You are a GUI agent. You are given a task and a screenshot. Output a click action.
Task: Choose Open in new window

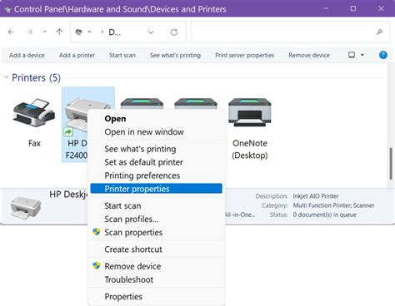[156, 132]
